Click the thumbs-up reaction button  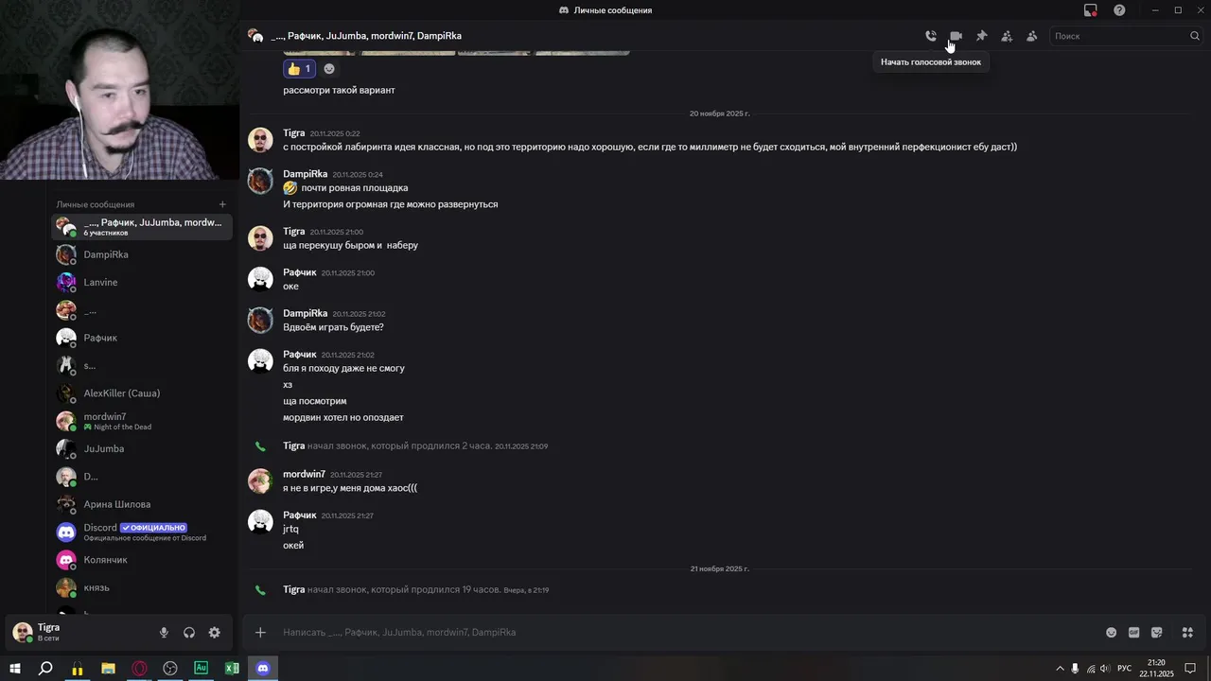coord(299,69)
